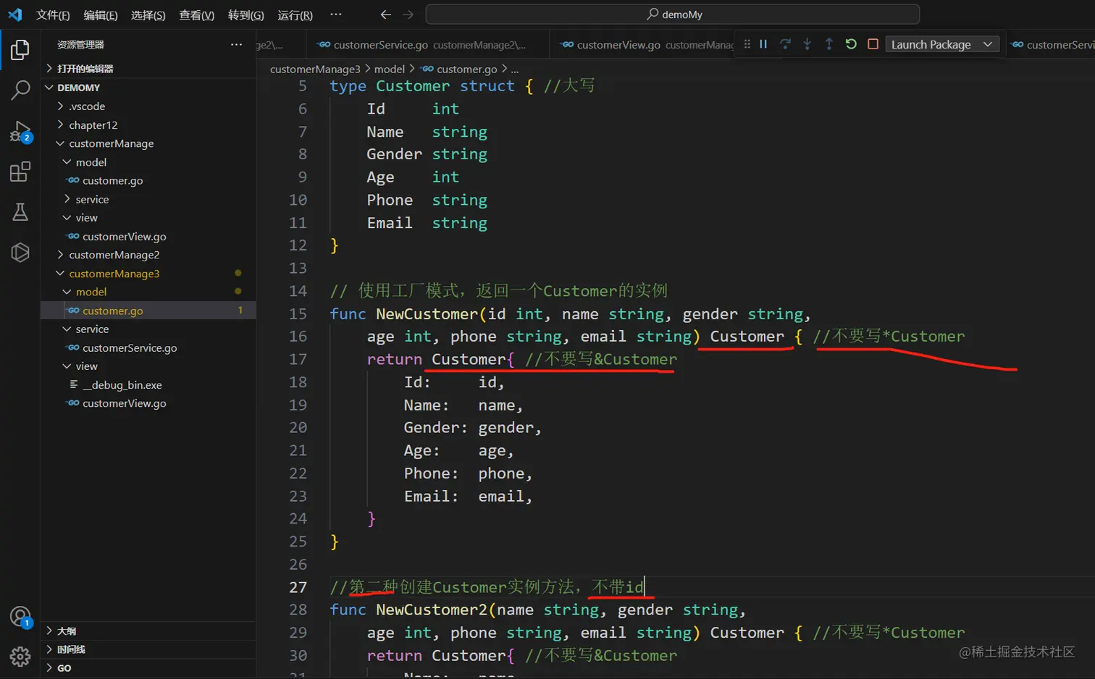Image resolution: width=1095 pixels, height=679 pixels.
Task: Open the Search view in activity bar
Action: coord(20,90)
